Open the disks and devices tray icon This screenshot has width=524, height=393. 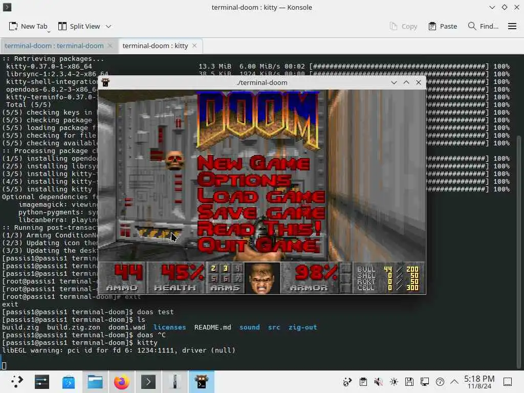(409, 382)
